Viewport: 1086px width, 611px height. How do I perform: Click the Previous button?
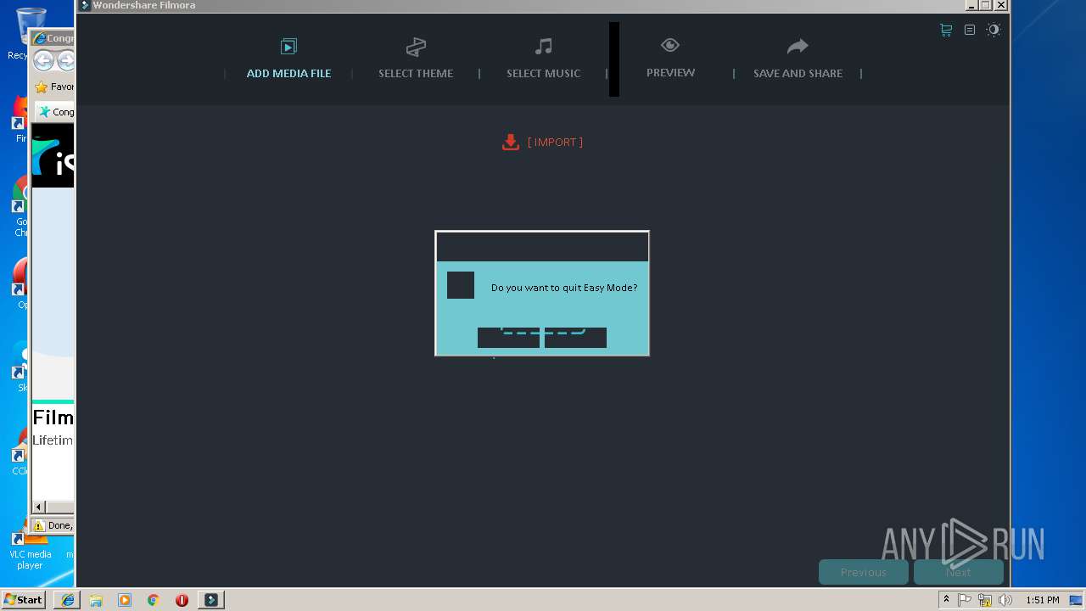[864, 572]
